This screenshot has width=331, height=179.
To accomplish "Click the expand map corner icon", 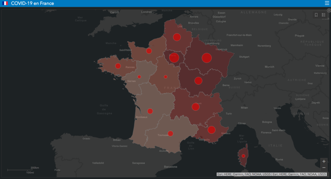I will pos(329,10).
